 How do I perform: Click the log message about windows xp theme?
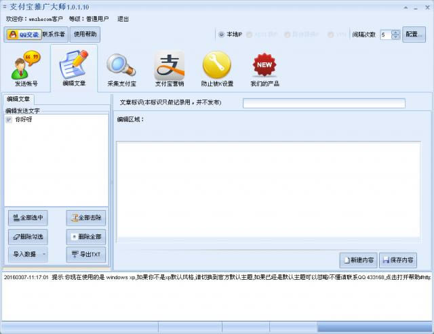click(217, 277)
